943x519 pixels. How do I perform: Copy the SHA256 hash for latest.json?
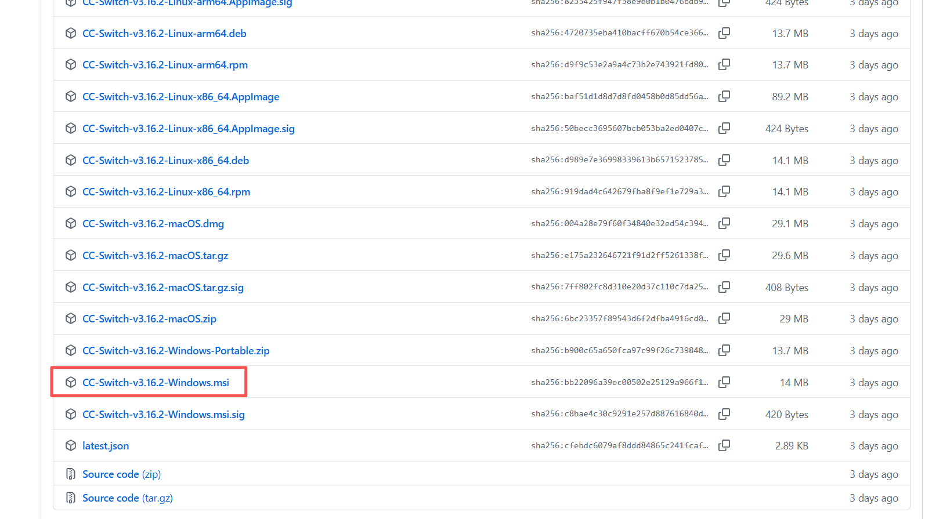coord(724,445)
